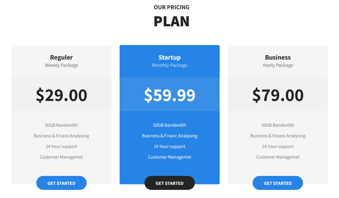This screenshot has width=339, height=198.
Task: Click the dark Get Started Startup button
Action: 170,183
